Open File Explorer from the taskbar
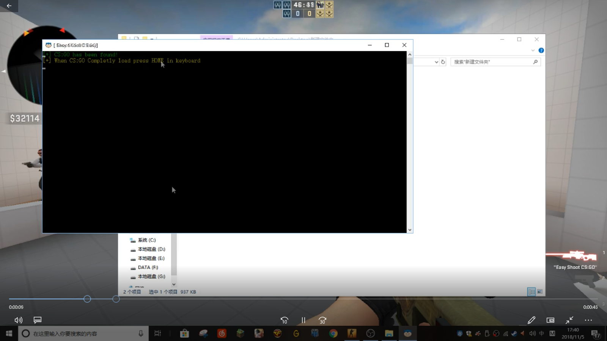 click(389, 333)
